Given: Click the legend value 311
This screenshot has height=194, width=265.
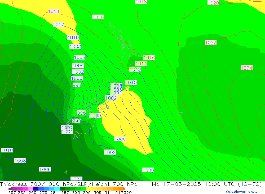Looking at the screenshot, I should tap(108, 192).
